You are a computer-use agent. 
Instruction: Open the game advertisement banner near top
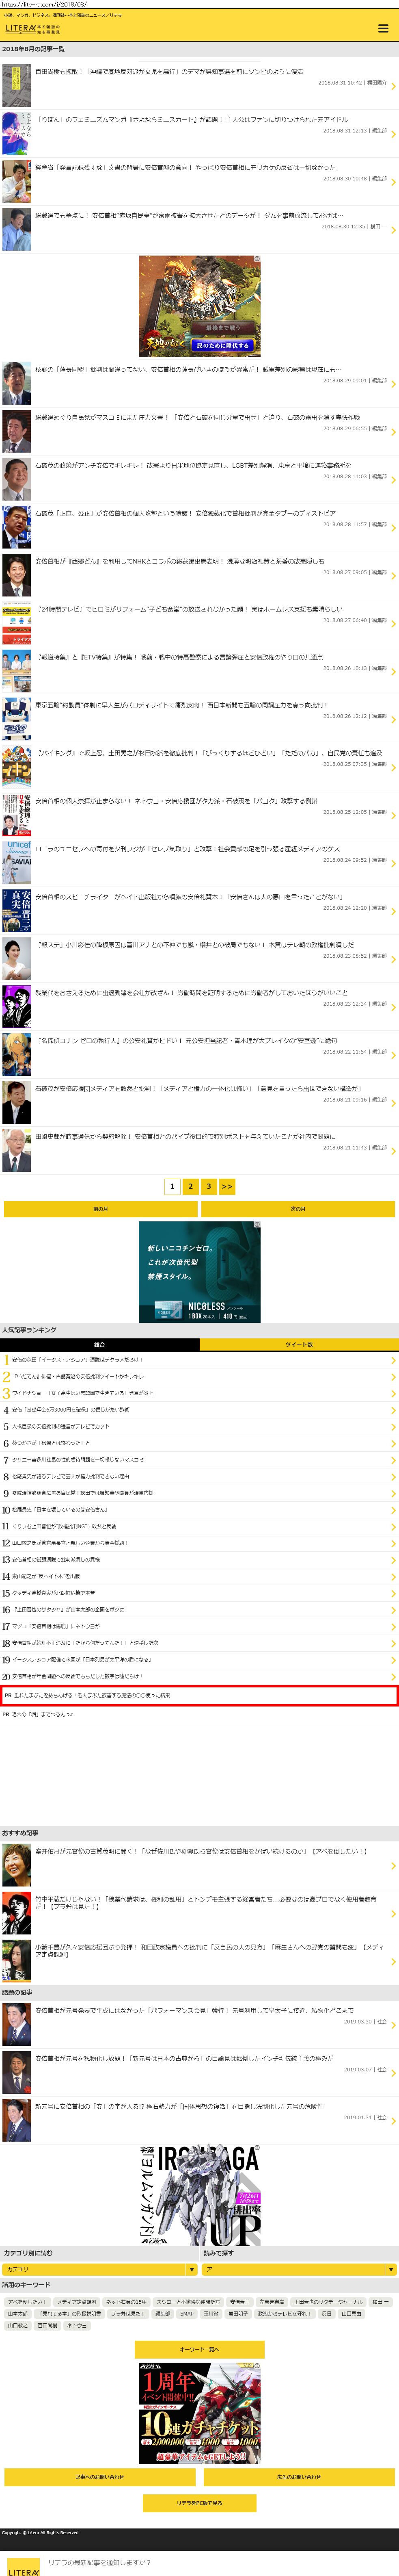199,305
